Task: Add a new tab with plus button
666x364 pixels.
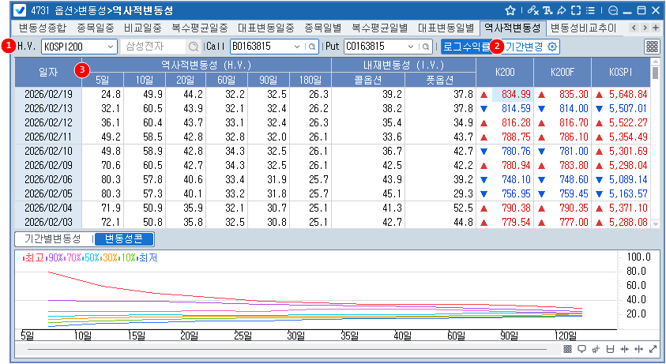Action: click(x=656, y=28)
